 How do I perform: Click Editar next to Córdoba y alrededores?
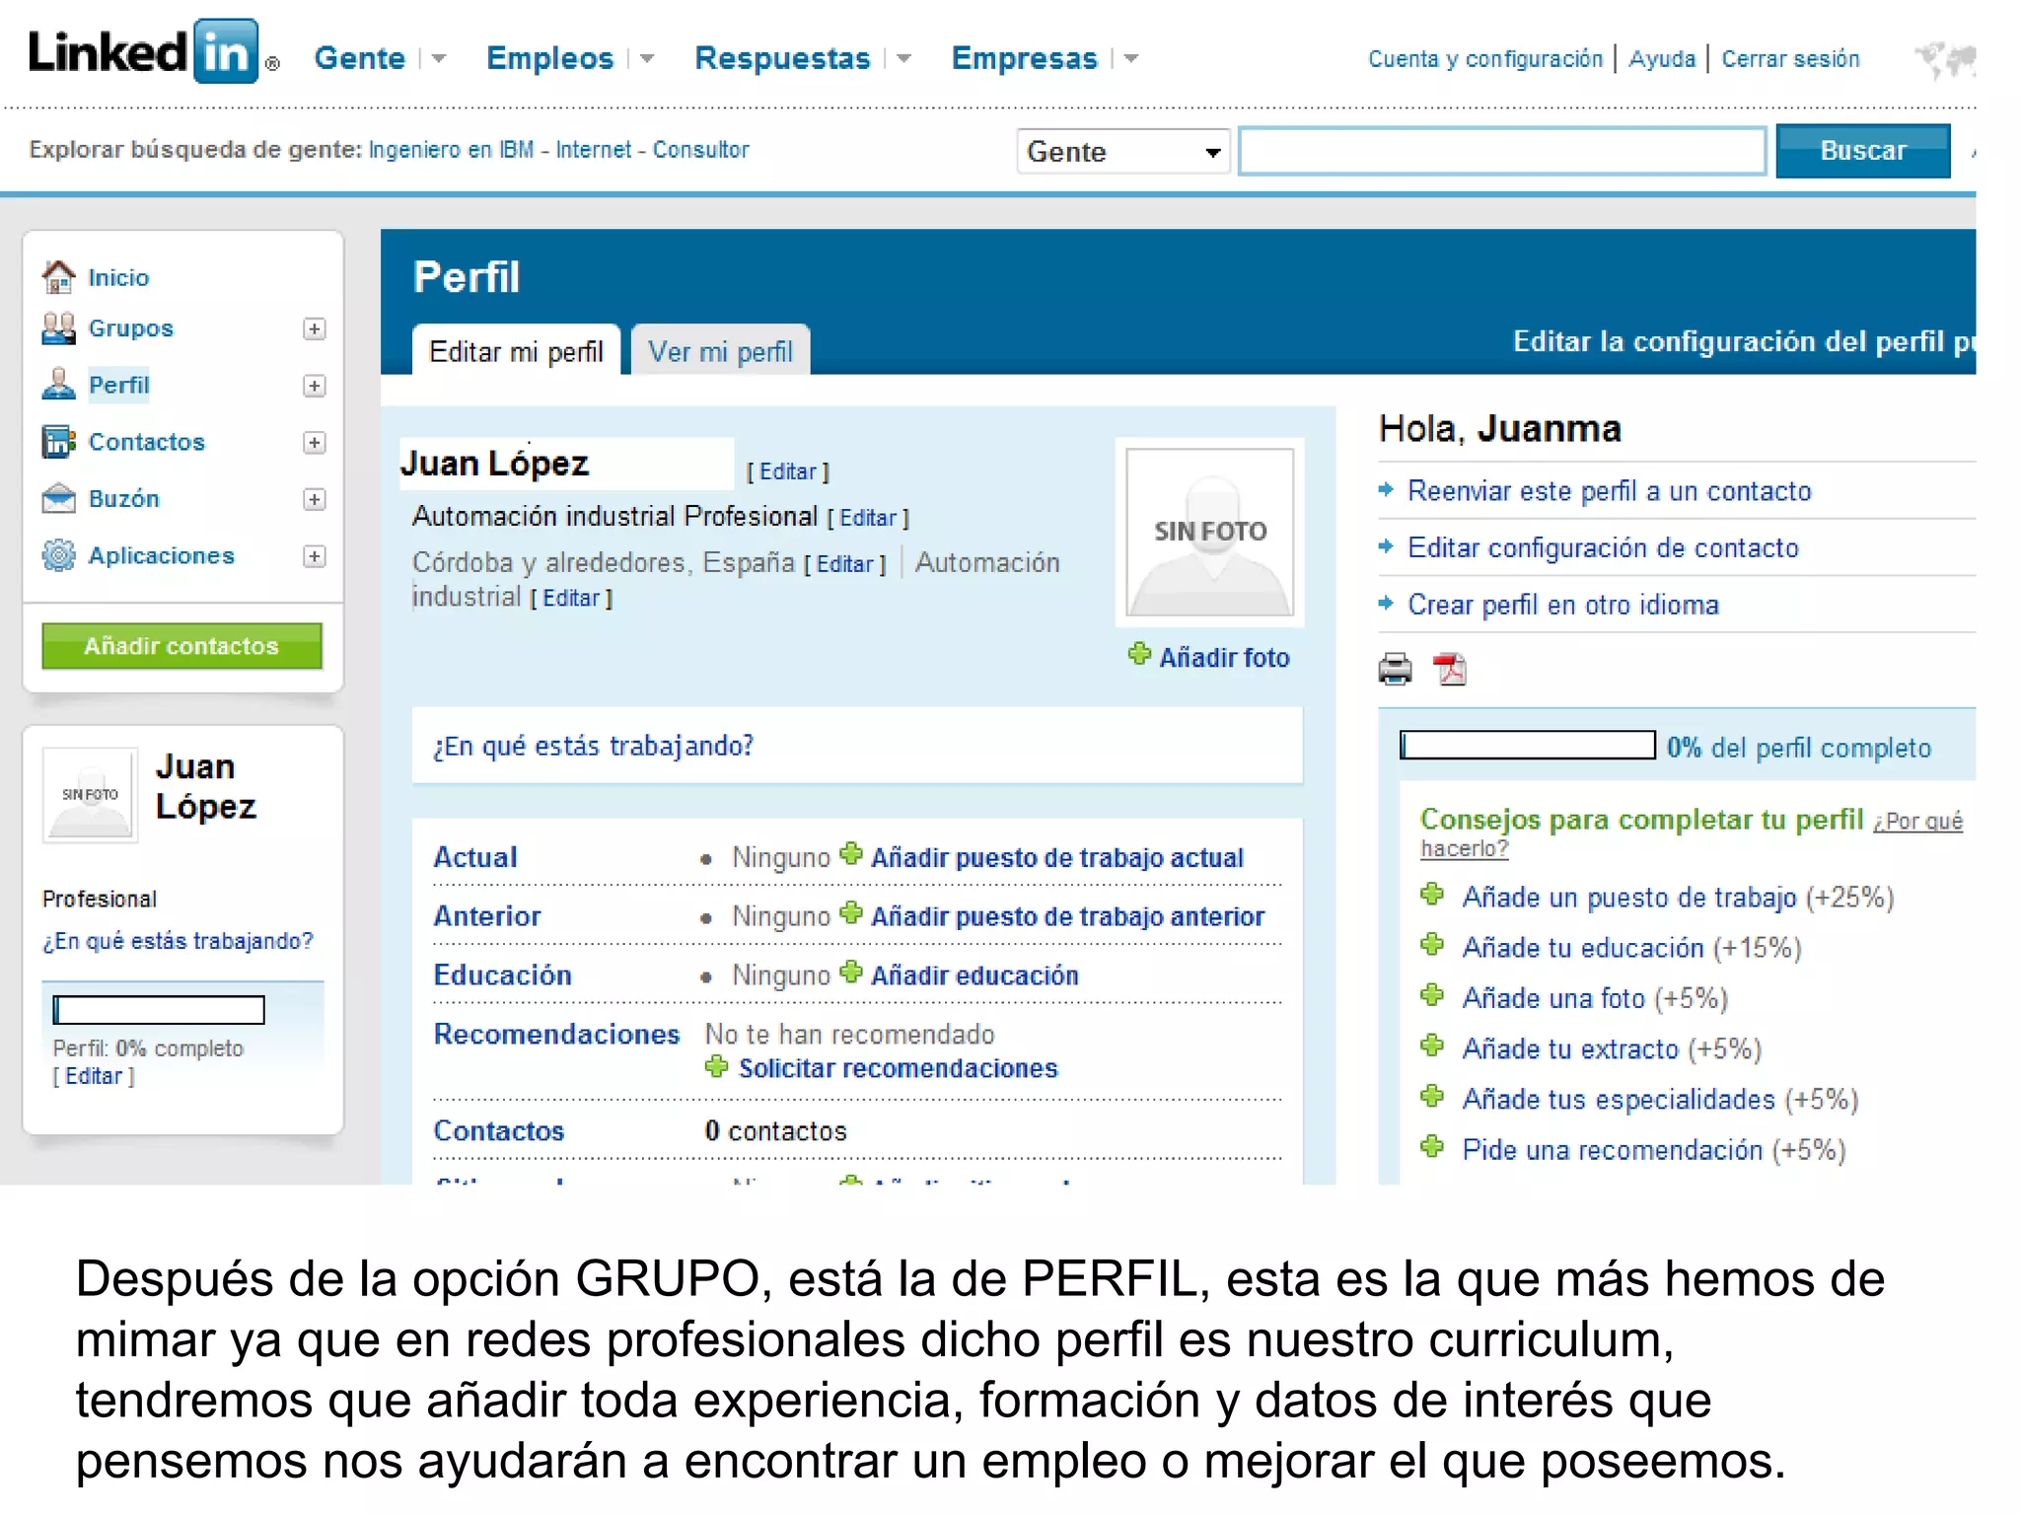845,564
